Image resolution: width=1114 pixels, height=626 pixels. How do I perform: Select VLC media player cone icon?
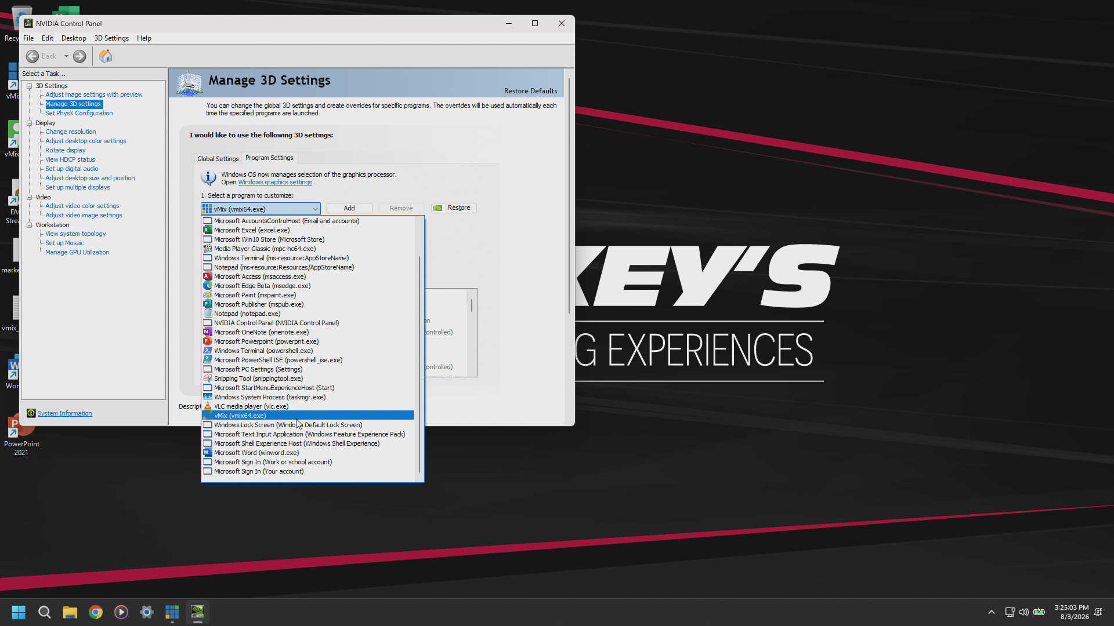click(x=207, y=406)
